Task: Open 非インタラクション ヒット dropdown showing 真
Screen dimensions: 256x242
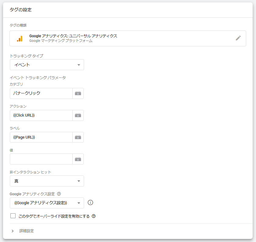Action: [47, 181]
